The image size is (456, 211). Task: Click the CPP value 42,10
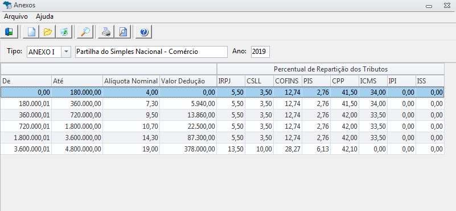(x=345, y=149)
